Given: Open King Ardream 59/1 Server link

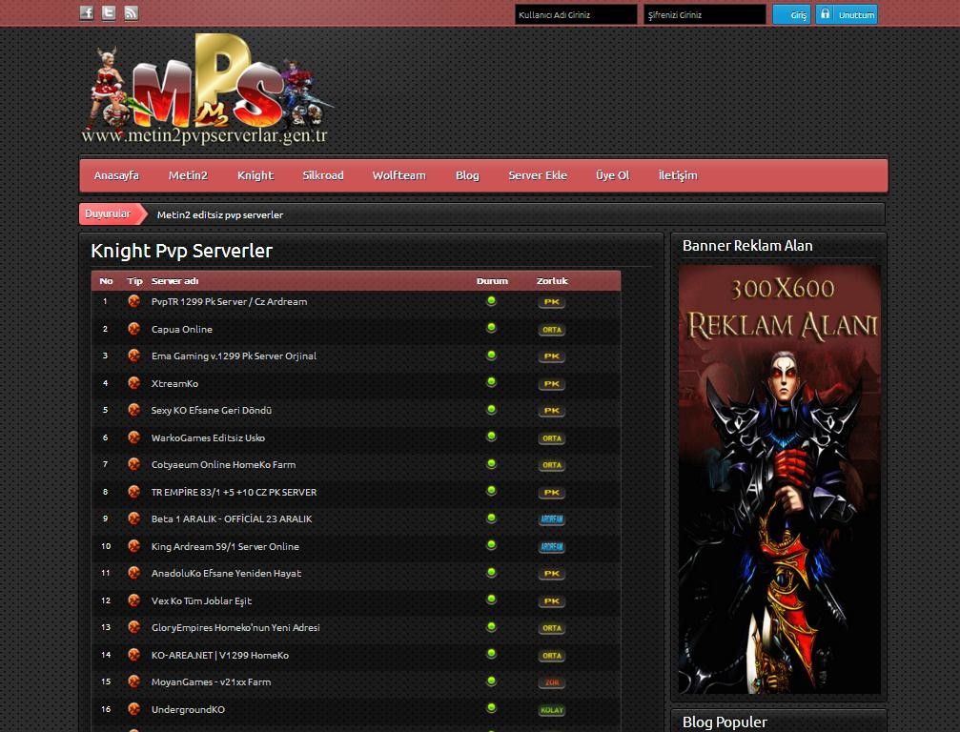Looking at the screenshot, I should tap(225, 546).
